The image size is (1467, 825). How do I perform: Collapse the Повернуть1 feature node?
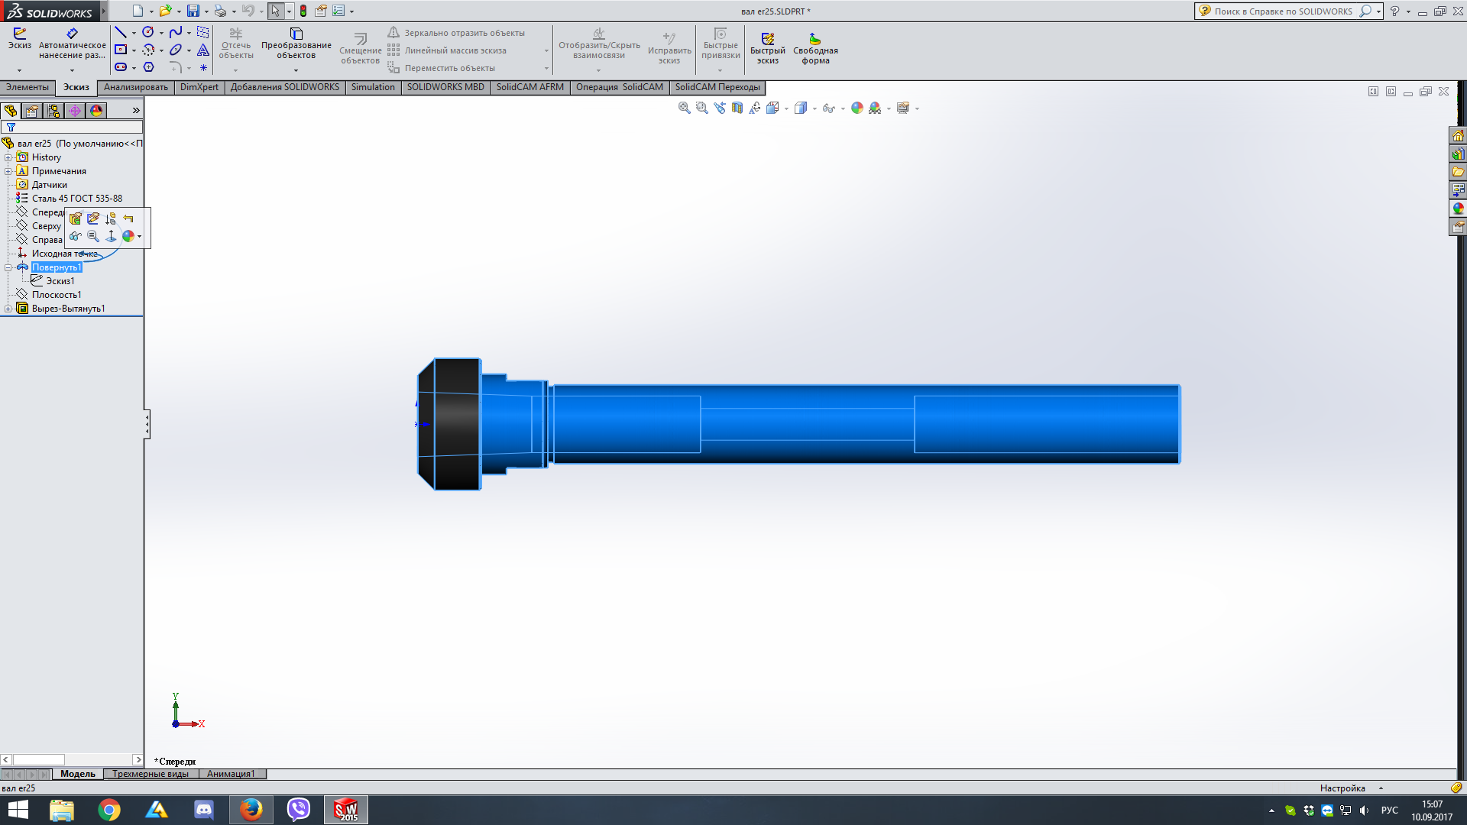8,267
